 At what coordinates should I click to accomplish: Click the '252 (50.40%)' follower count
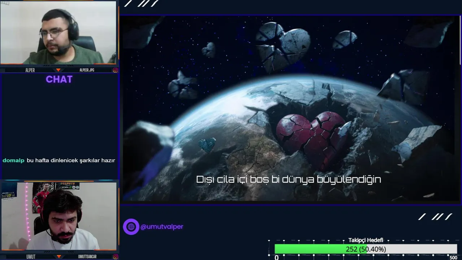[366, 249]
